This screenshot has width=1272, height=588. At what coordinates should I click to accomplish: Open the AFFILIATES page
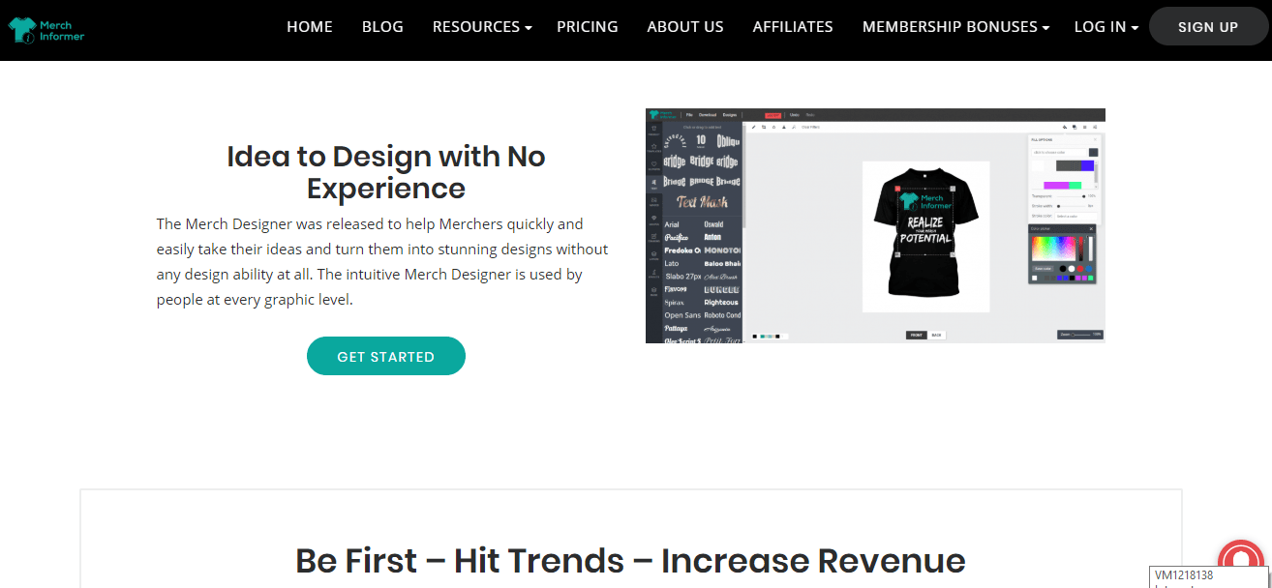point(793,27)
